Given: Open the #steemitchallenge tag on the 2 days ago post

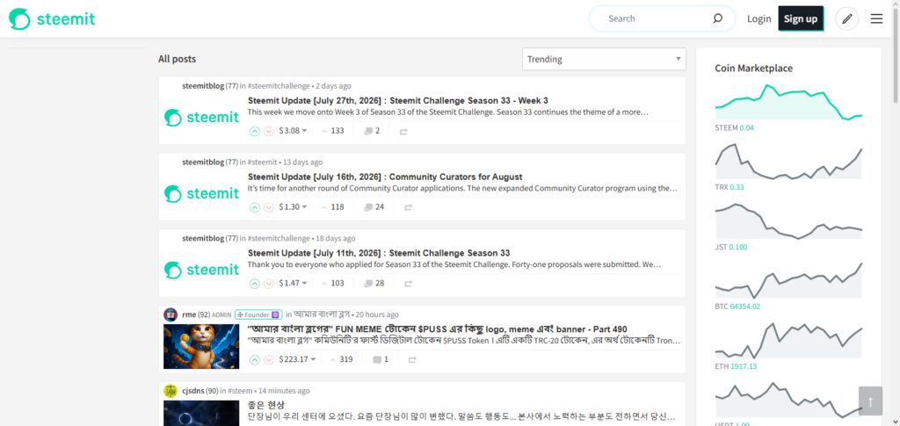Looking at the screenshot, I should [x=279, y=86].
